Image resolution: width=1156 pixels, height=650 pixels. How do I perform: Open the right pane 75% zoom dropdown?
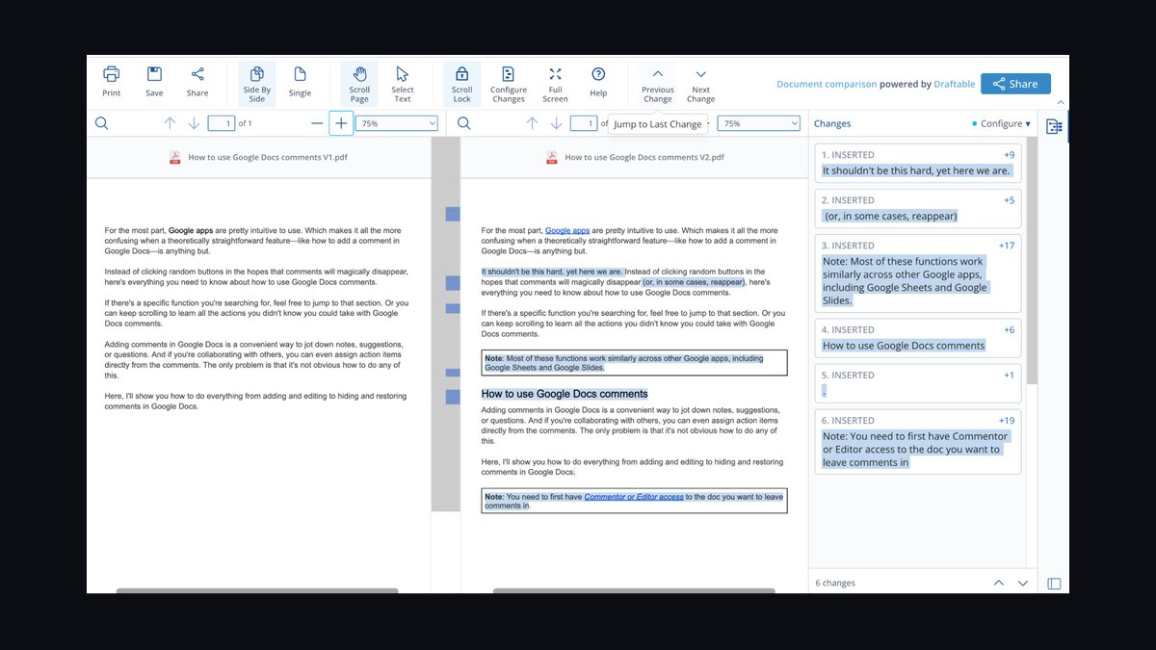pyautogui.click(x=759, y=123)
